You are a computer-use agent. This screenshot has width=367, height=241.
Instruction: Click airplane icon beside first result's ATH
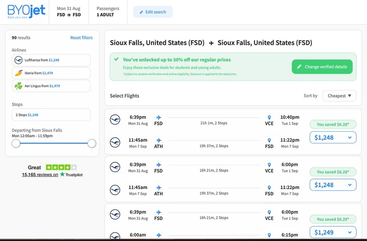coord(159,140)
